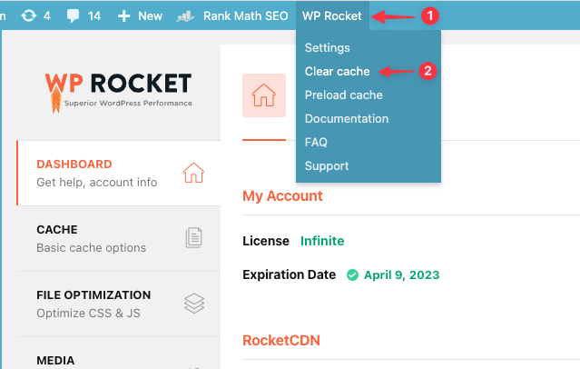The width and height of the screenshot is (580, 369).
Task: Open the WP Rocket admin bar menu
Action: (332, 16)
